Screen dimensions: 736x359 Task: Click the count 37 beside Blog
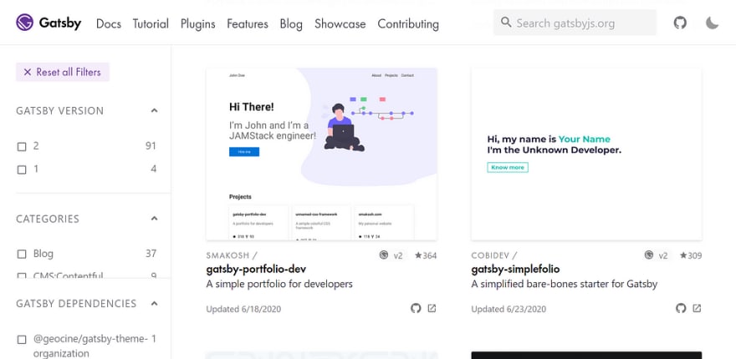click(151, 254)
